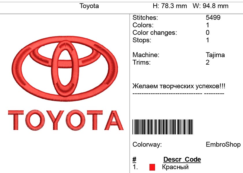Select the embroidered TOYOTA wordmark
Image resolution: width=243 pixels, height=173 pixels.
pos(65,120)
